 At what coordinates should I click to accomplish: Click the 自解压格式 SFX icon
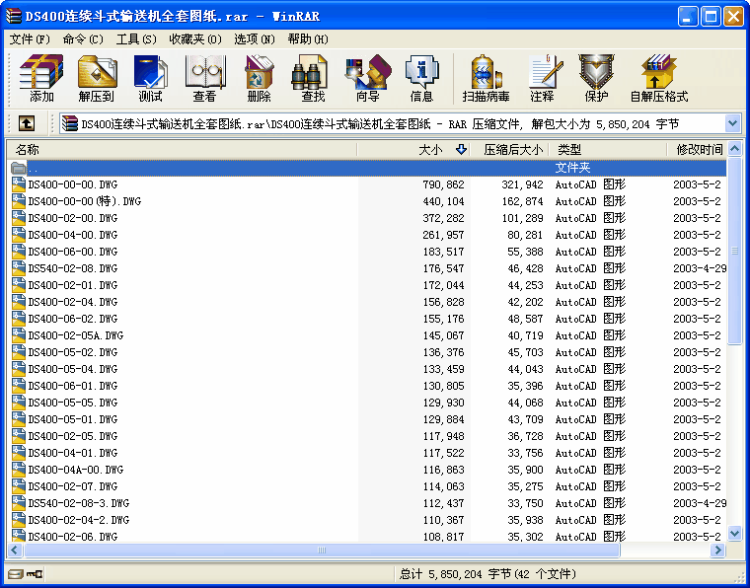coord(658,79)
